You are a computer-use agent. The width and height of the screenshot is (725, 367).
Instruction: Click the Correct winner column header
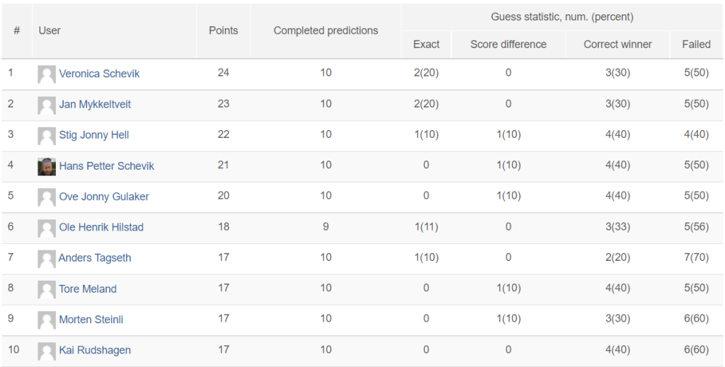coord(617,45)
